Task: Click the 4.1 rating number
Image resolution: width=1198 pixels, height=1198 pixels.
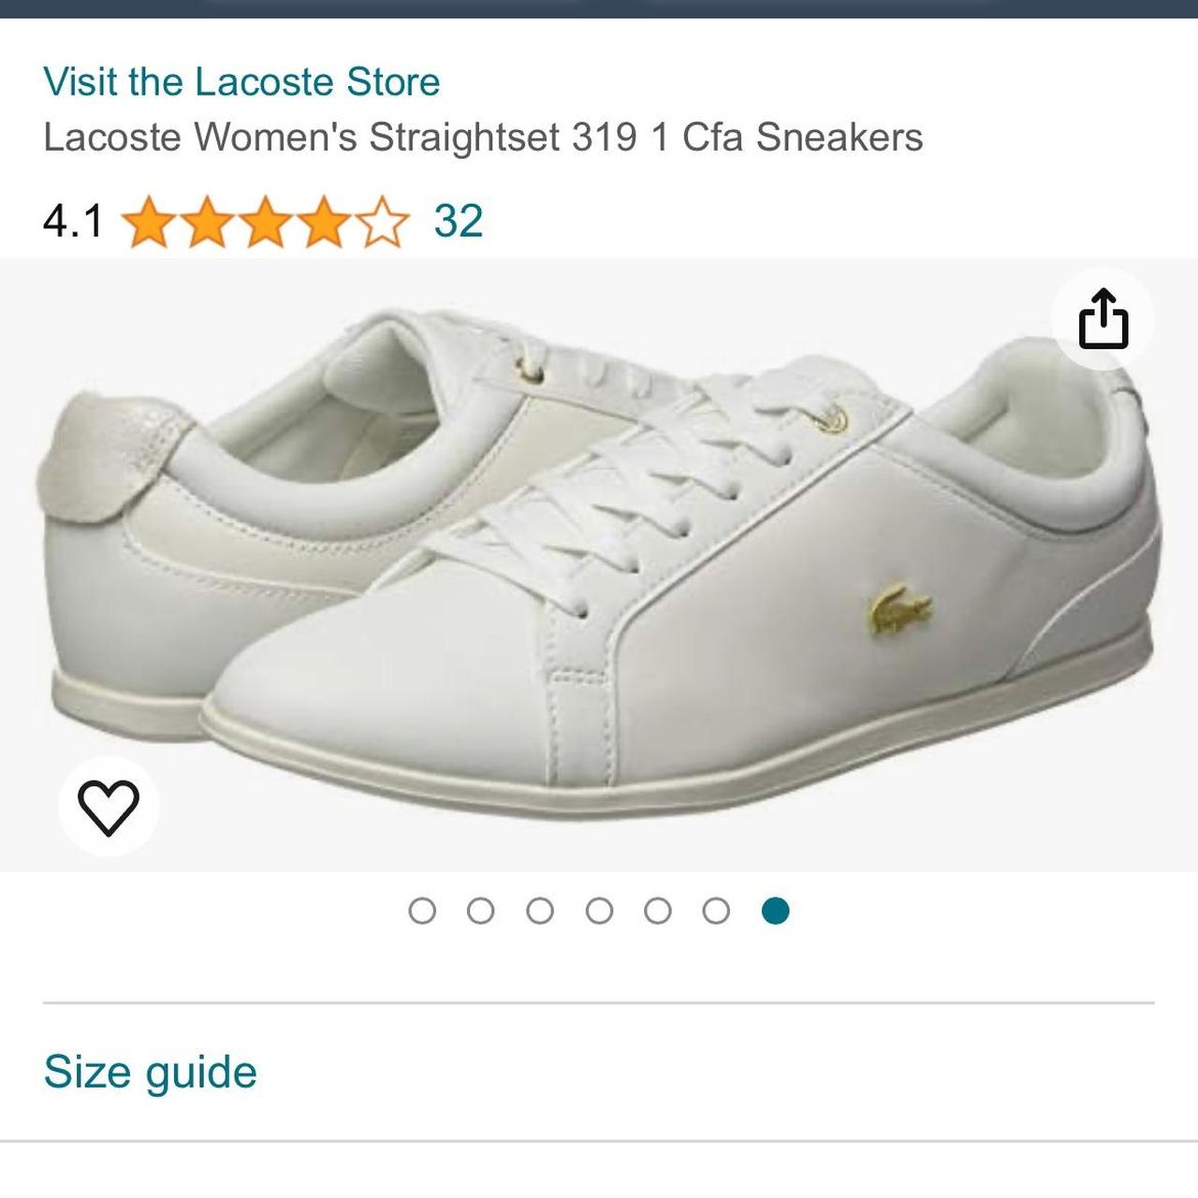Action: pyautogui.click(x=72, y=222)
